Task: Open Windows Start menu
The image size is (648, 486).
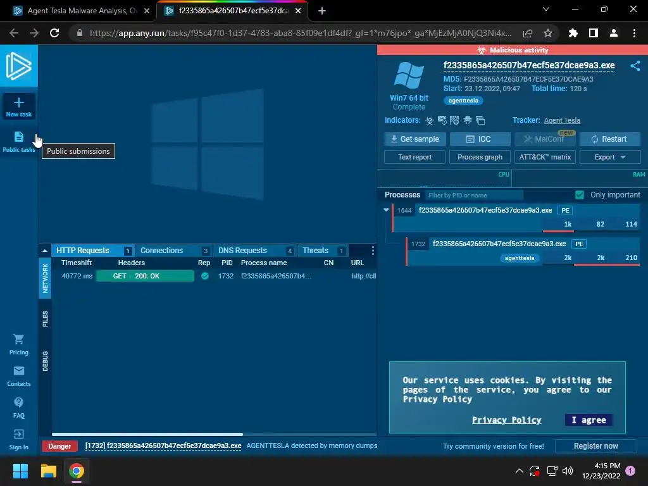Action: click(20, 471)
